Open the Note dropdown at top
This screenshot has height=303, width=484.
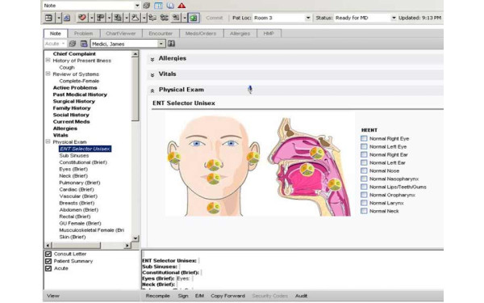137,6
